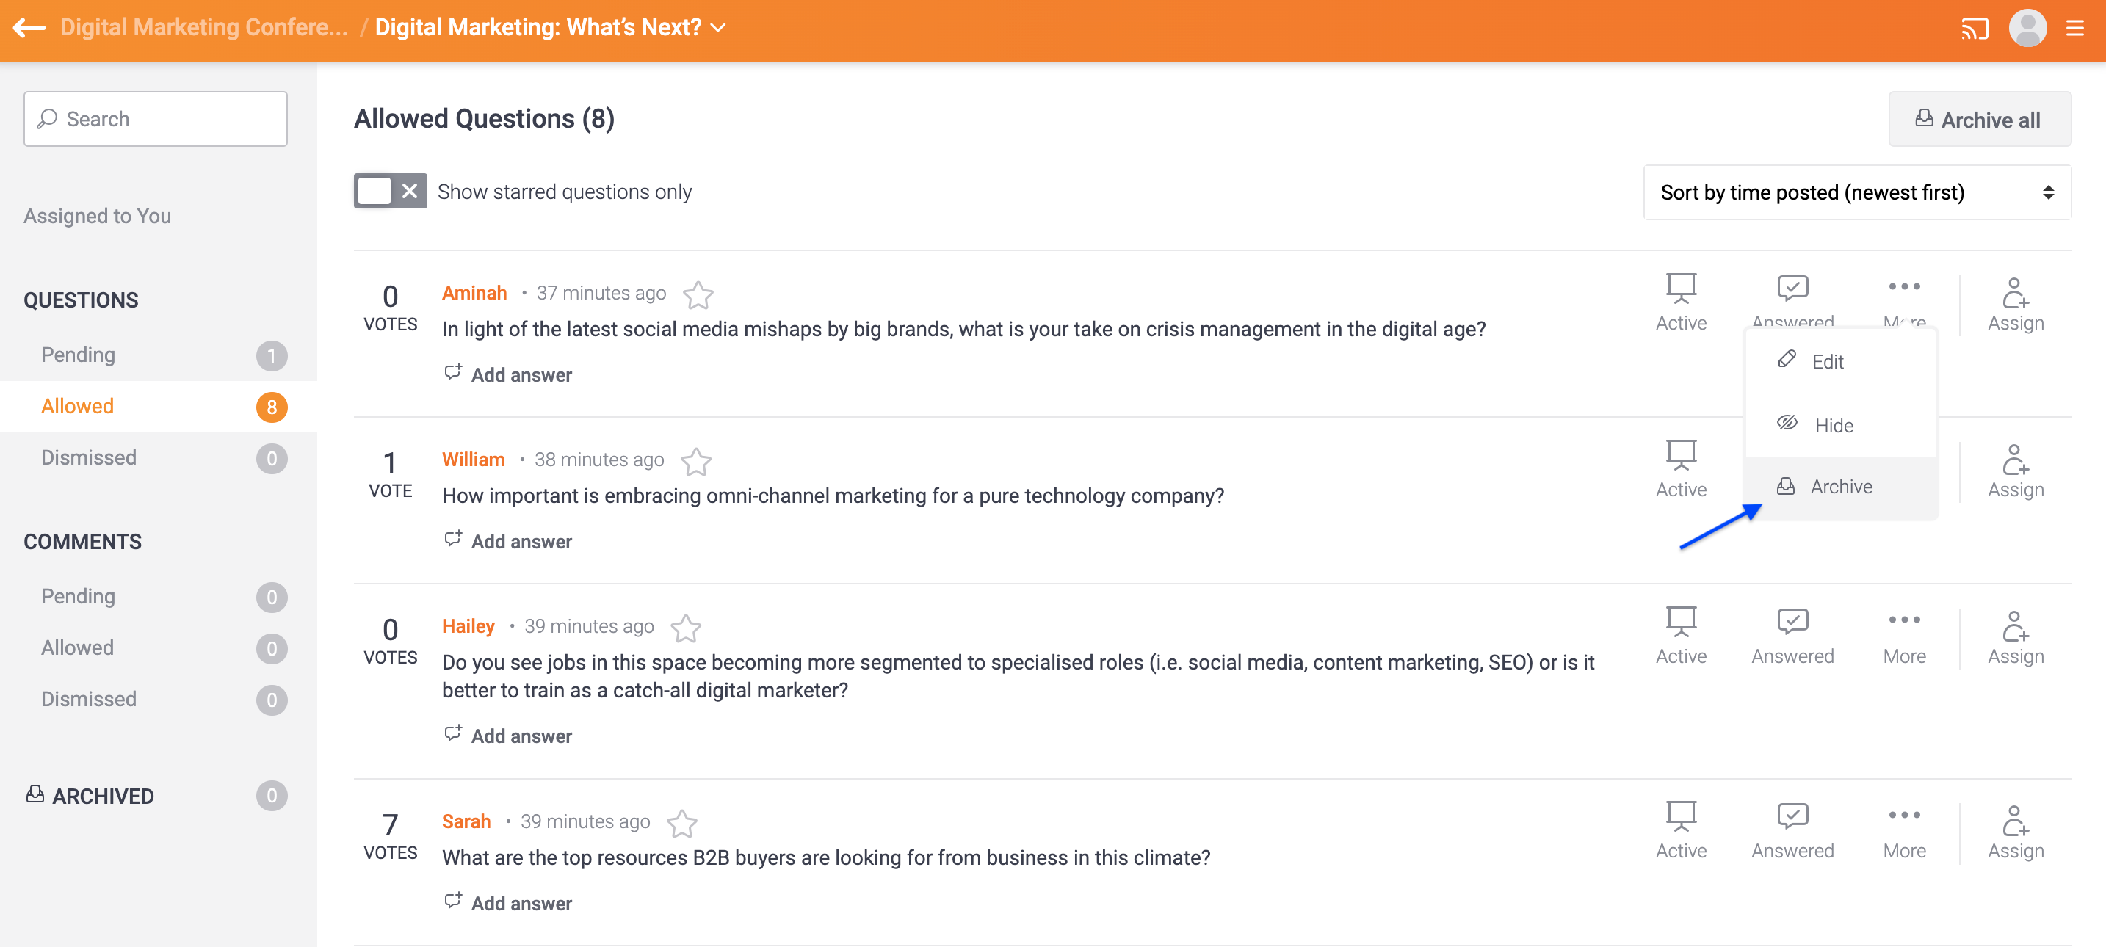Toggle show starred questions only
Viewport: 2106px width, 947px height.
390,191
